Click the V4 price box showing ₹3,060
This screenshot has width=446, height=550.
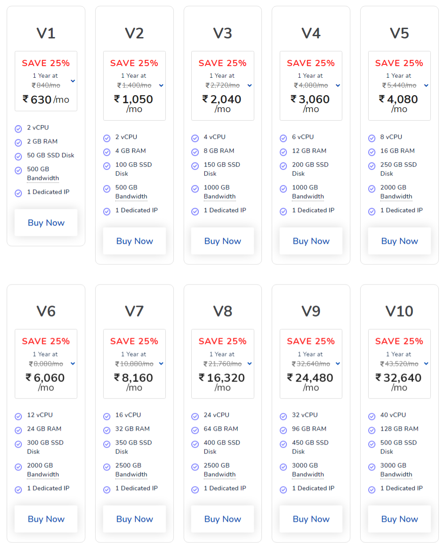point(311,85)
